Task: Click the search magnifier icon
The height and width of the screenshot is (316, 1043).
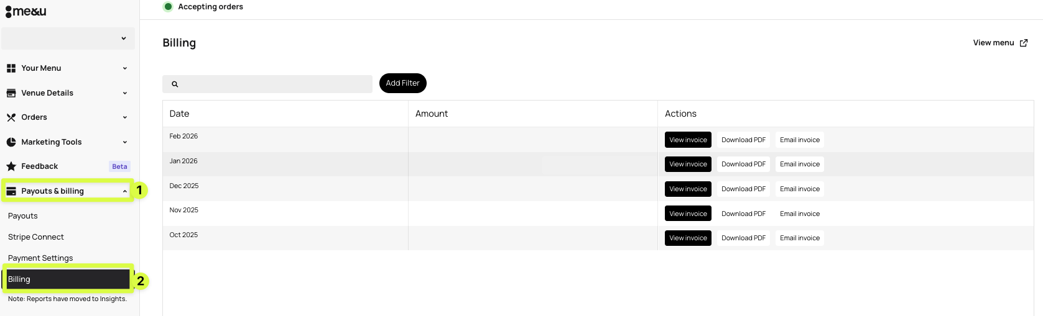Action: point(175,84)
